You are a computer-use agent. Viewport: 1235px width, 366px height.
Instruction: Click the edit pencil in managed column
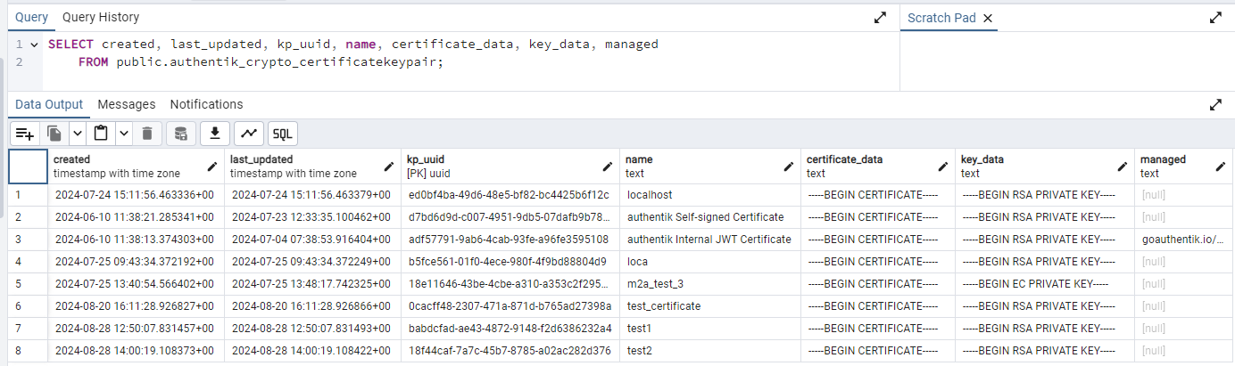point(1221,167)
